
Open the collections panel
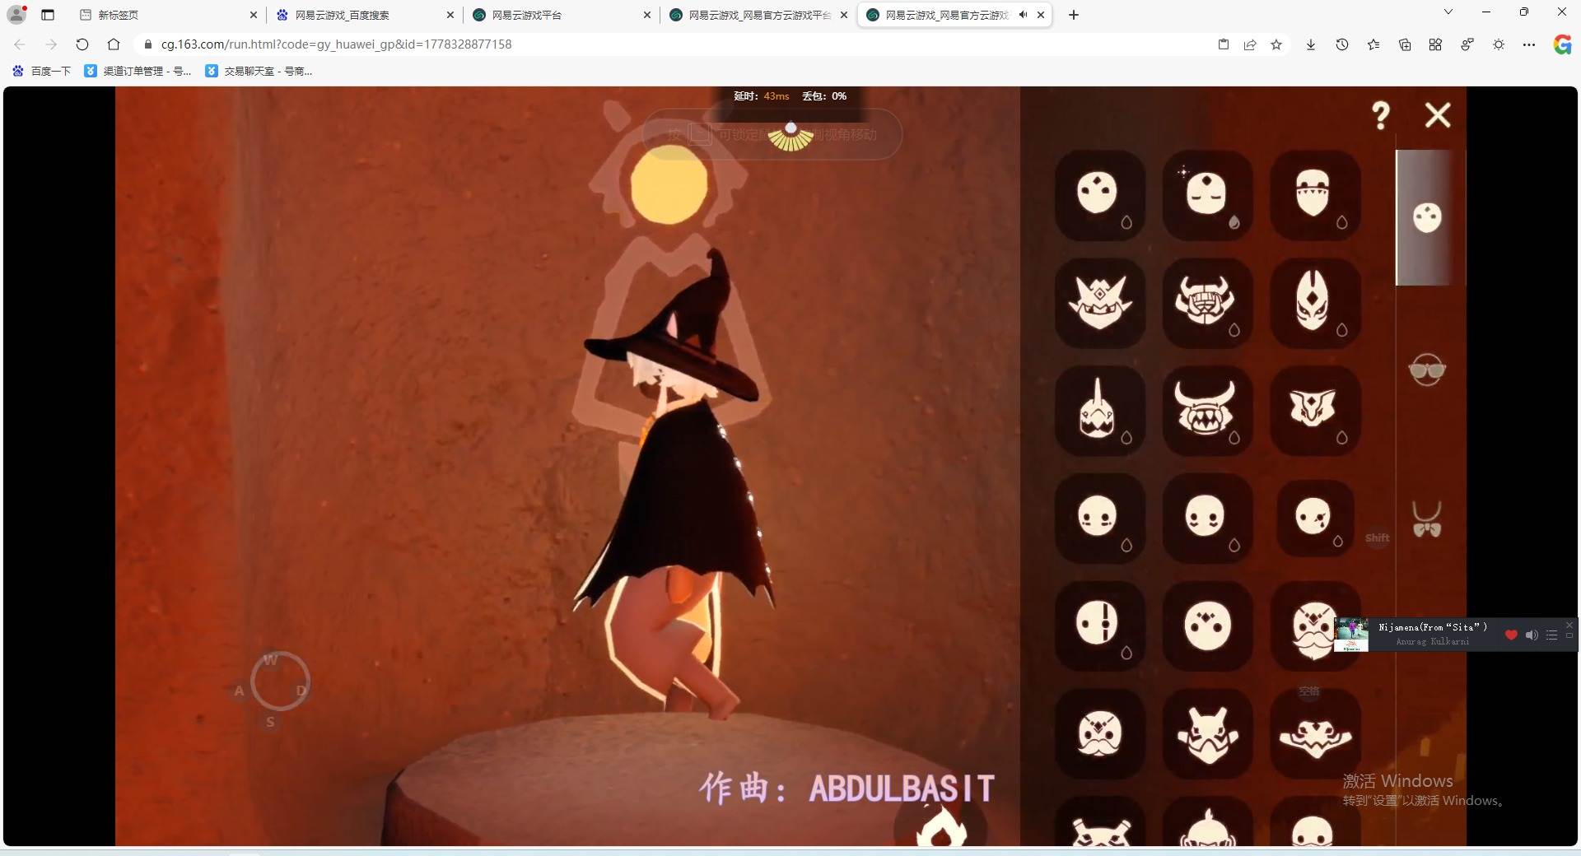point(1405,44)
